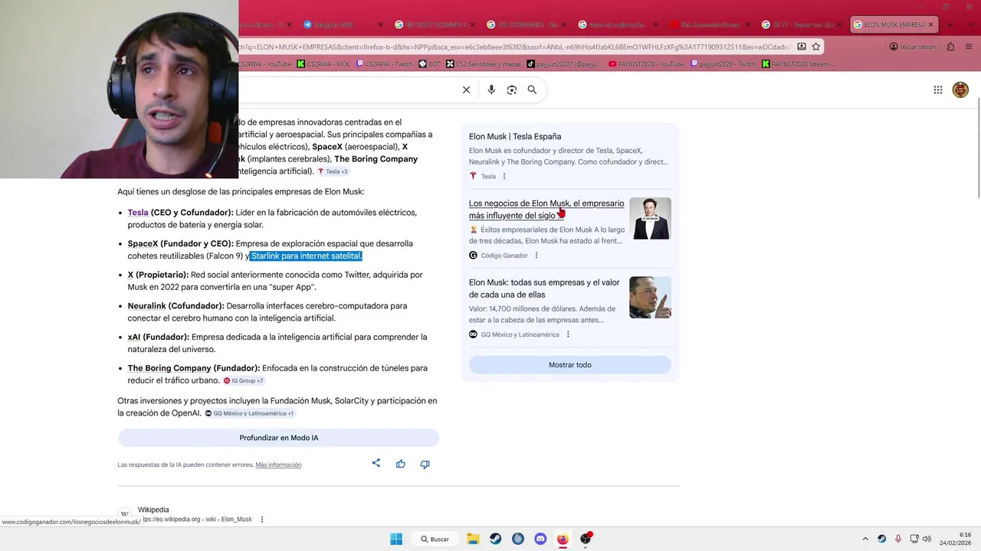
Task: Open Steam from the taskbar
Action: pos(496,539)
